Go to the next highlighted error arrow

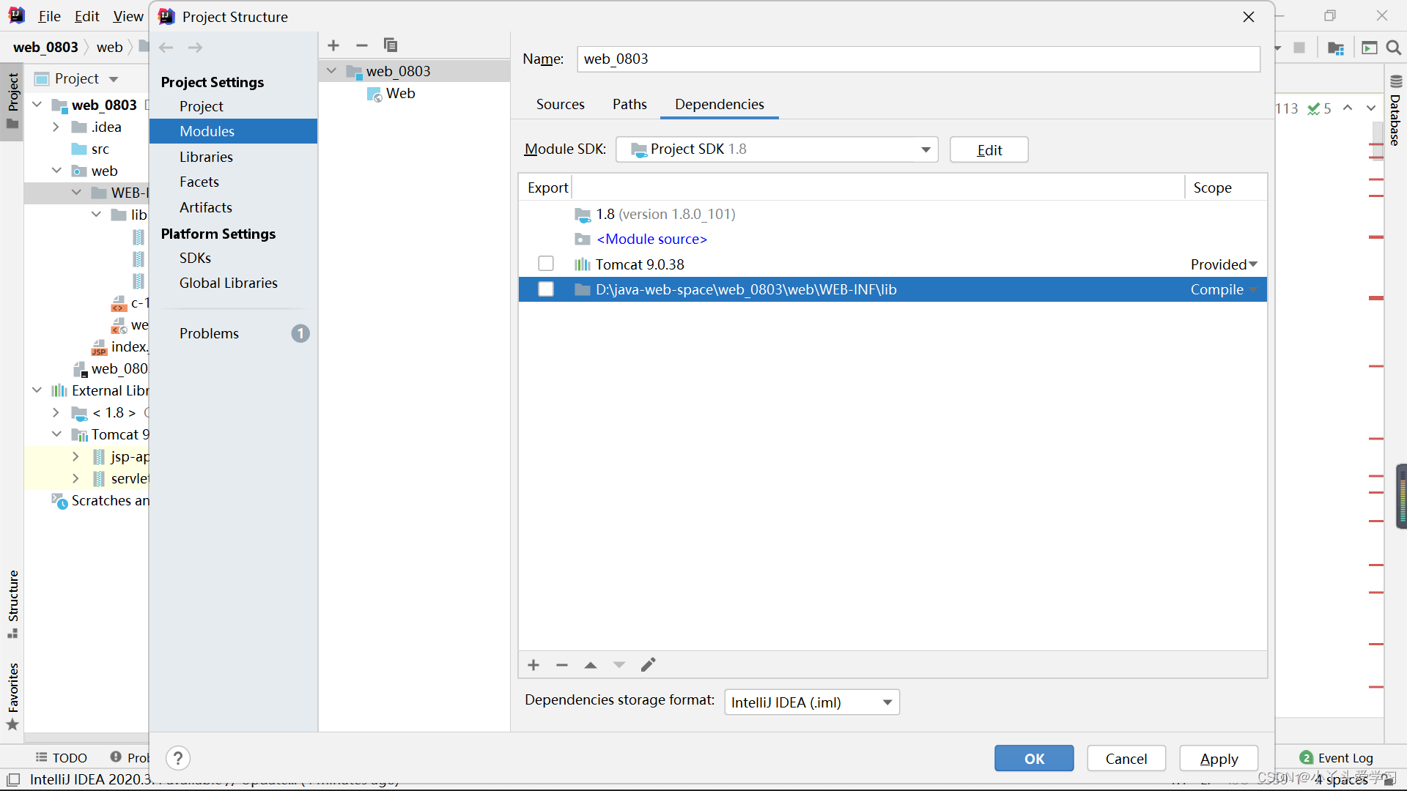tap(1371, 108)
